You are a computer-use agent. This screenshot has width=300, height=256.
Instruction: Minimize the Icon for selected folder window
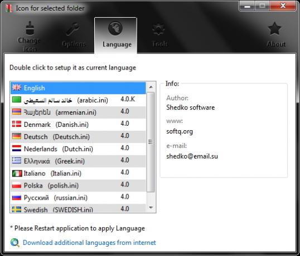(247, 6)
